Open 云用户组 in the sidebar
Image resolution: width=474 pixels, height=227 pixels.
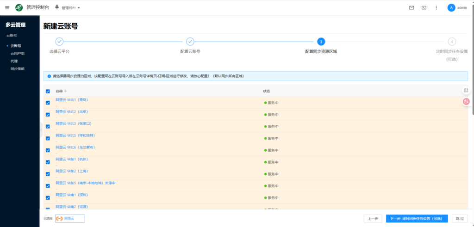pos(18,54)
